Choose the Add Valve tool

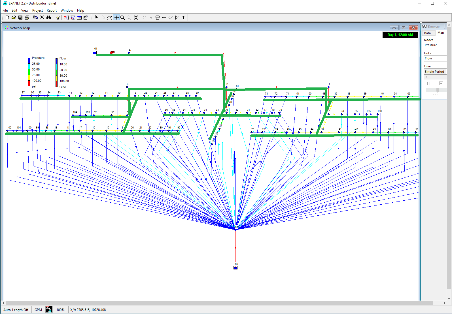tap(177, 18)
